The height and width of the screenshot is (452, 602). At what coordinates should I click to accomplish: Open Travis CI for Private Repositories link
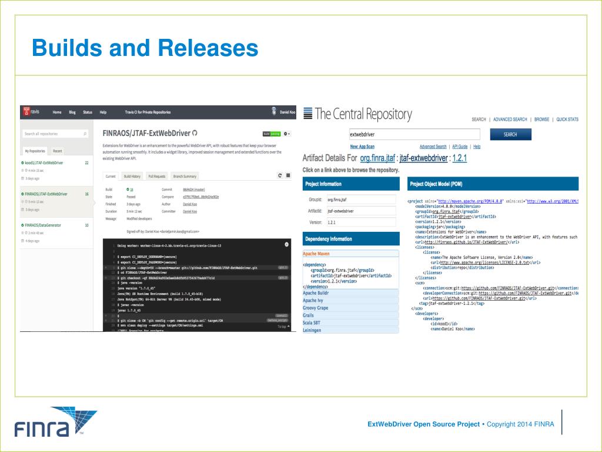click(148, 112)
